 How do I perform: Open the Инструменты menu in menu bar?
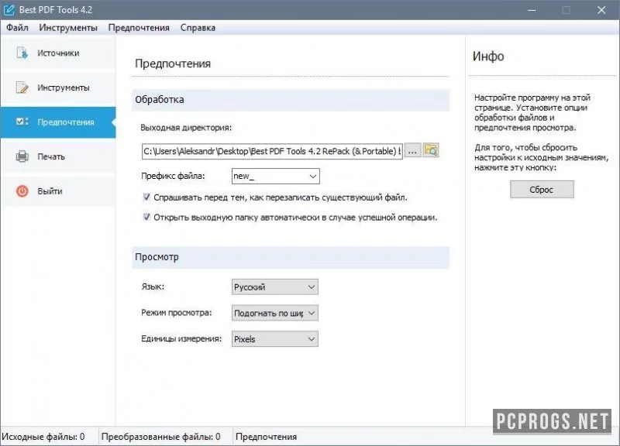[x=68, y=28]
